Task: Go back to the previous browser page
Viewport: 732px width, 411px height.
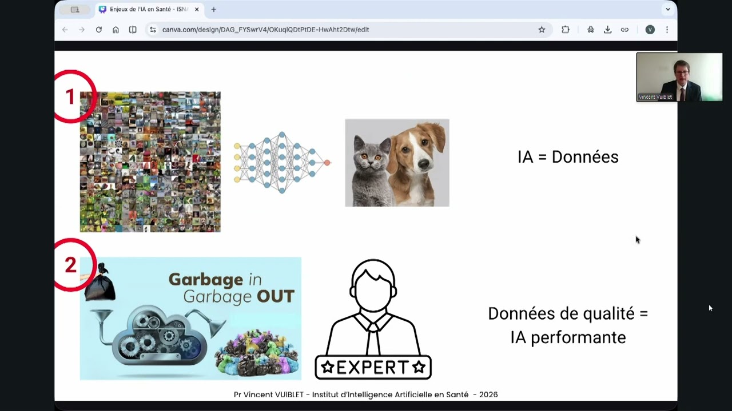Action: pyautogui.click(x=65, y=30)
